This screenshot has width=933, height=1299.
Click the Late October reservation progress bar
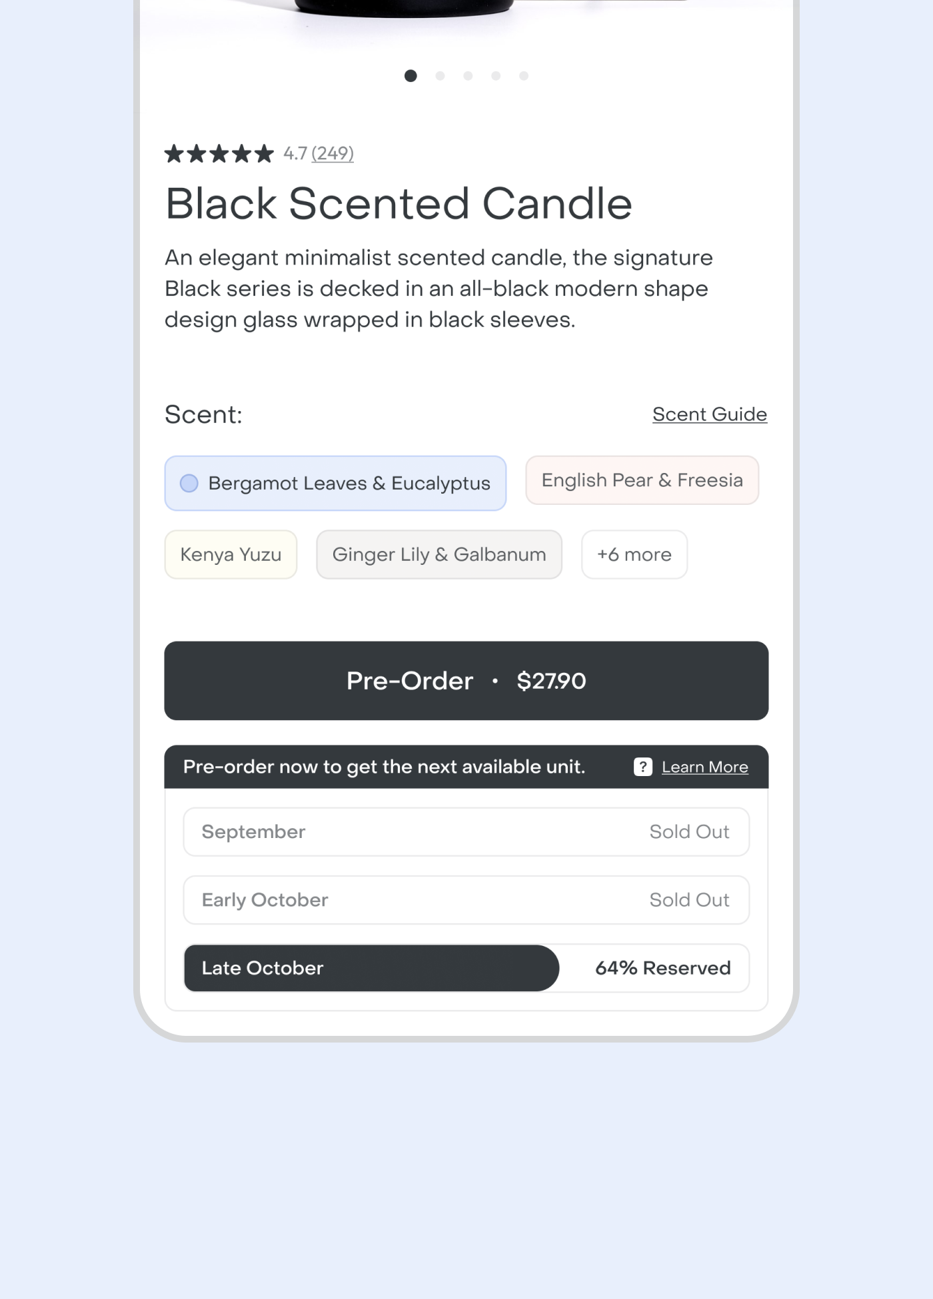click(371, 968)
